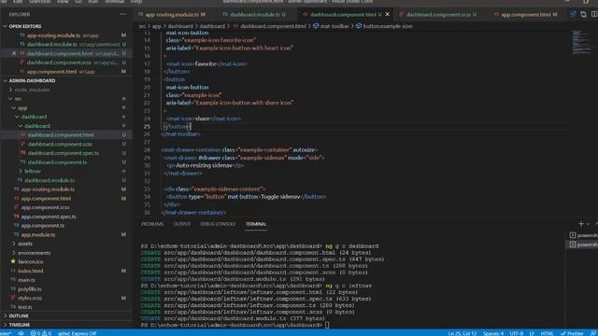Click line 25 closing button tag

(x=177, y=127)
